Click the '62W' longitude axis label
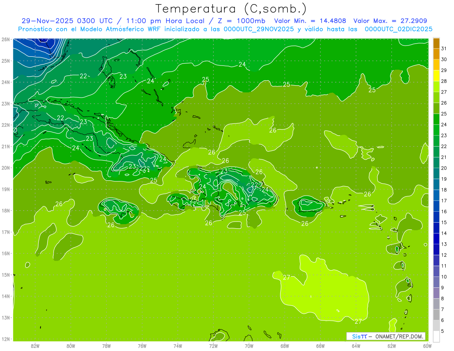The width and height of the screenshot is (454, 351). (x=392, y=346)
